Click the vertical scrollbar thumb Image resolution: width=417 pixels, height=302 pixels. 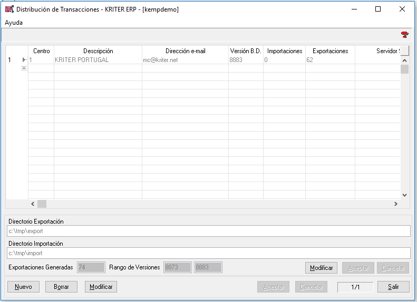pos(404,69)
